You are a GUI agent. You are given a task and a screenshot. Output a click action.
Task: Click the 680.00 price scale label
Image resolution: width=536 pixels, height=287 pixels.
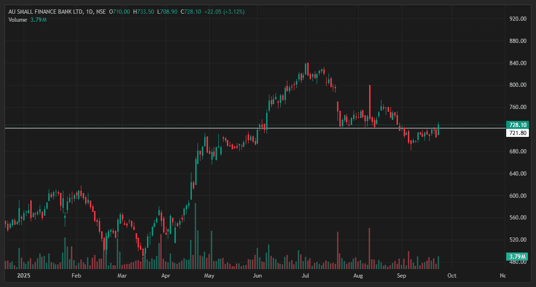(x=518, y=152)
